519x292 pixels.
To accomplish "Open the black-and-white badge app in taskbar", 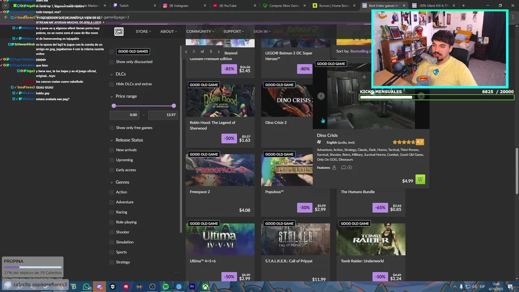I will (113, 287).
